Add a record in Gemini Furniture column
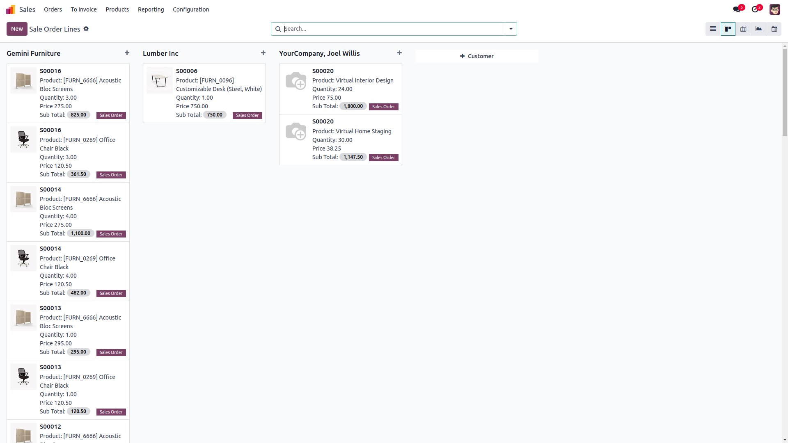The width and height of the screenshot is (788, 443). (127, 53)
